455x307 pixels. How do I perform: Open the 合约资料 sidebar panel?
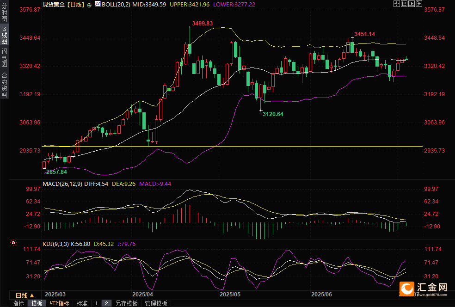pyautogui.click(x=4, y=85)
